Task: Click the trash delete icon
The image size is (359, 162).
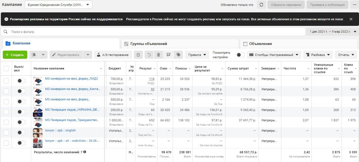Action: coord(159,55)
